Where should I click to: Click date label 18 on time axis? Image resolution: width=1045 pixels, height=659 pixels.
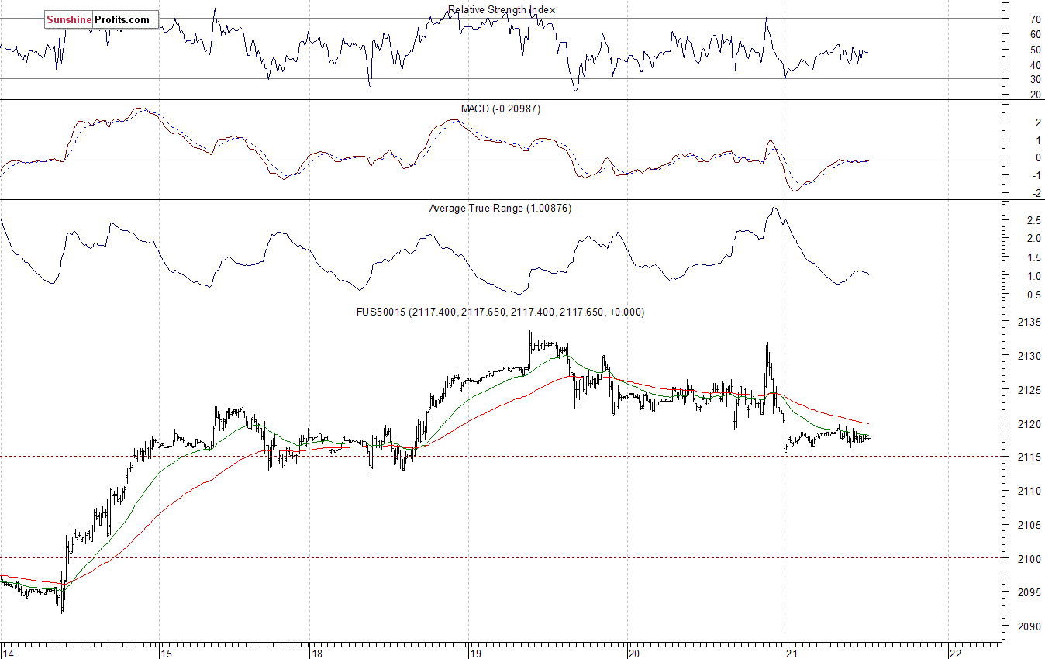(x=316, y=653)
